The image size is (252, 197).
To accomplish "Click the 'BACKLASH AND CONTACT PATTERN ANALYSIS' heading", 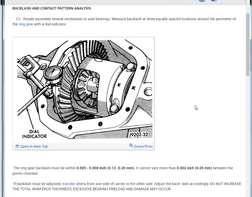I will coord(52,8).
